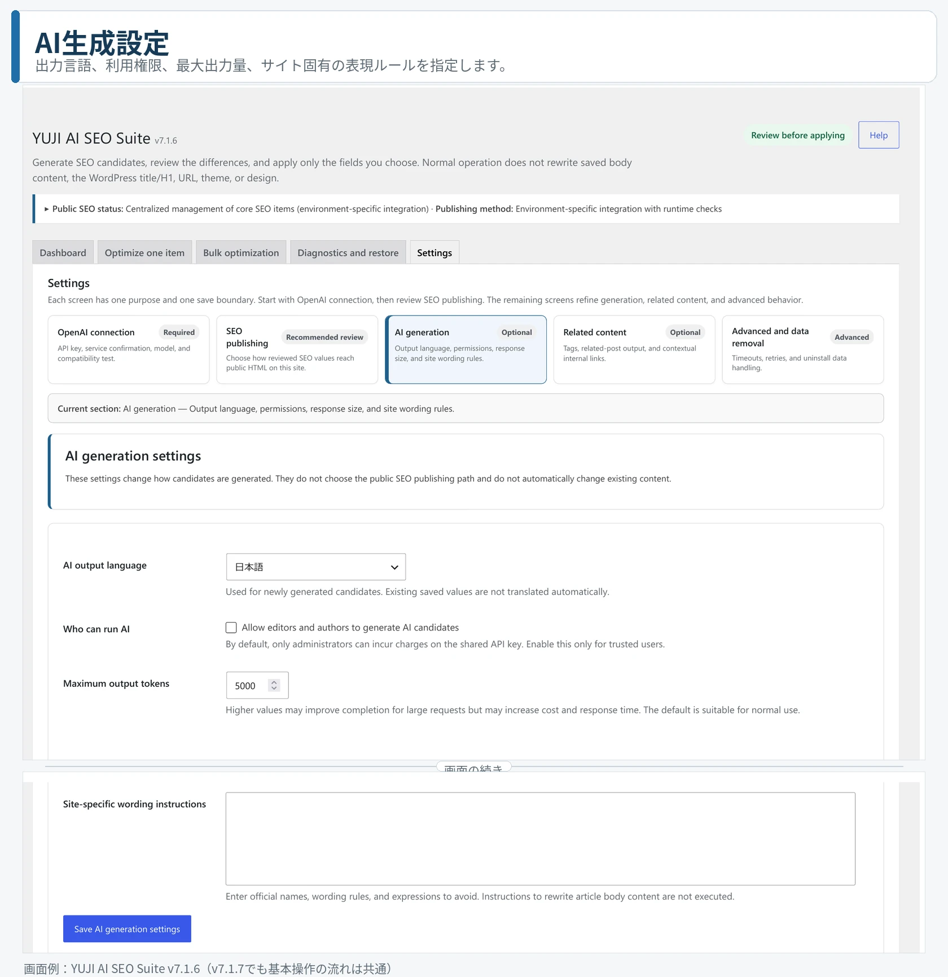Select the AI generation settings card
This screenshot has height=977, width=948.
tap(466, 349)
